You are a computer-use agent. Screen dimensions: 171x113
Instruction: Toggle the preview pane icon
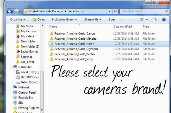coord(155,20)
